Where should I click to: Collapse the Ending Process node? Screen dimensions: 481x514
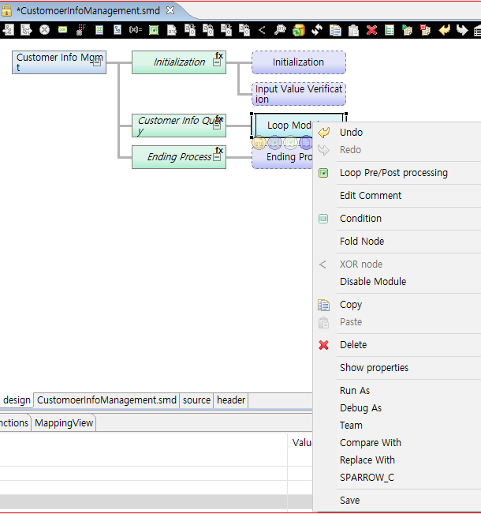217,158
